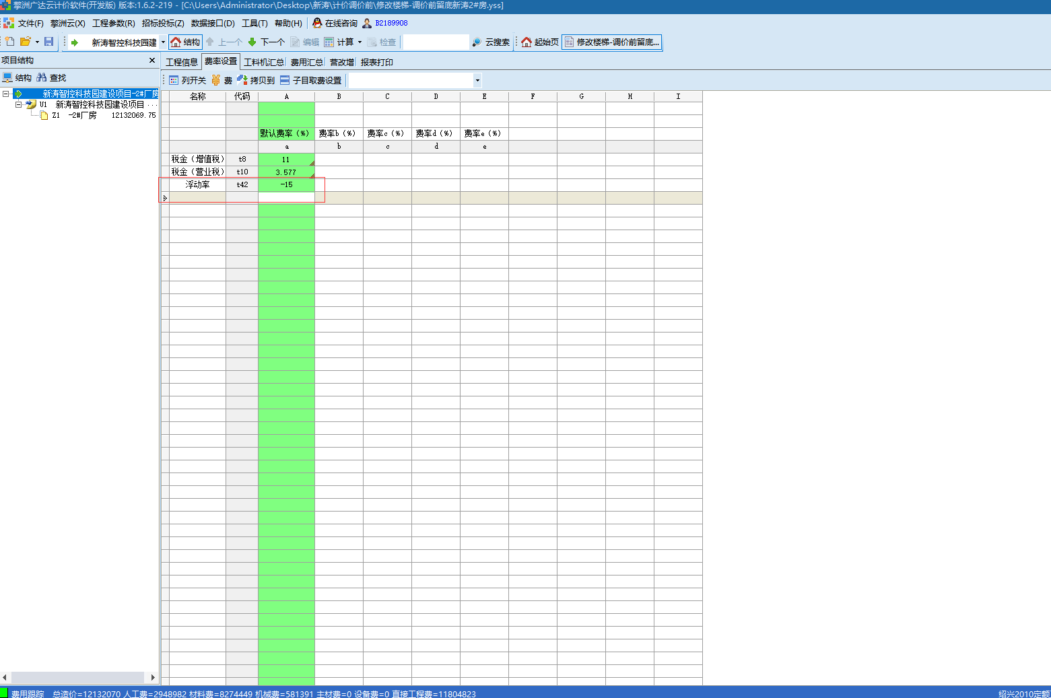Go to the 起始页 start page tab
The height and width of the screenshot is (698, 1051).
click(540, 42)
